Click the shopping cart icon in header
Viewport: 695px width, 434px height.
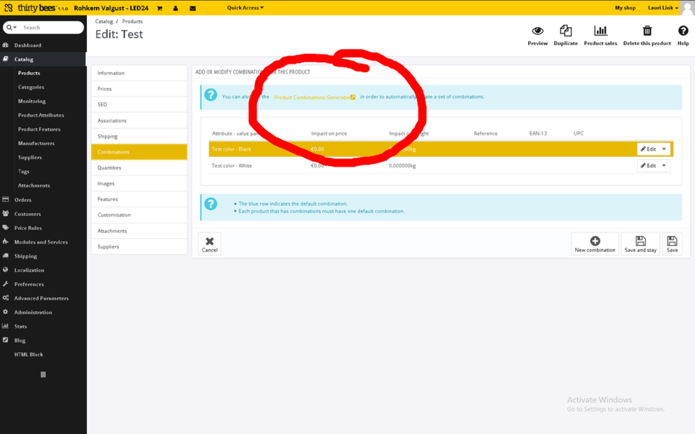coord(159,8)
